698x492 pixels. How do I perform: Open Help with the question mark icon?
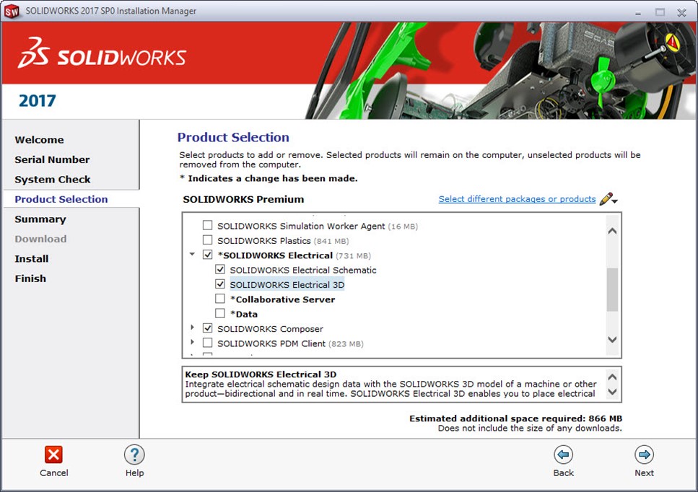(134, 454)
